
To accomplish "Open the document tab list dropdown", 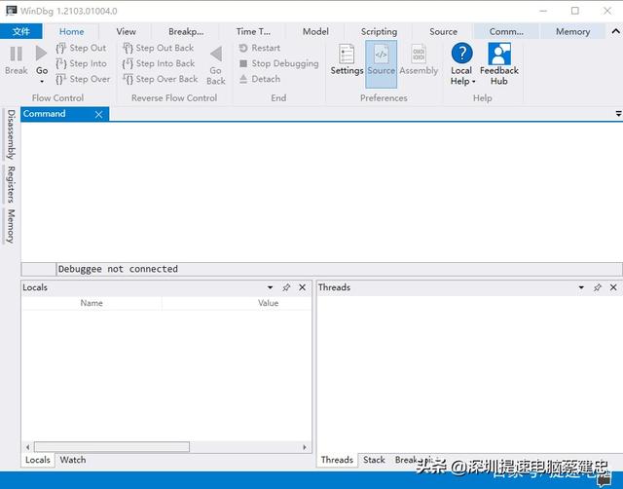I will (619, 114).
